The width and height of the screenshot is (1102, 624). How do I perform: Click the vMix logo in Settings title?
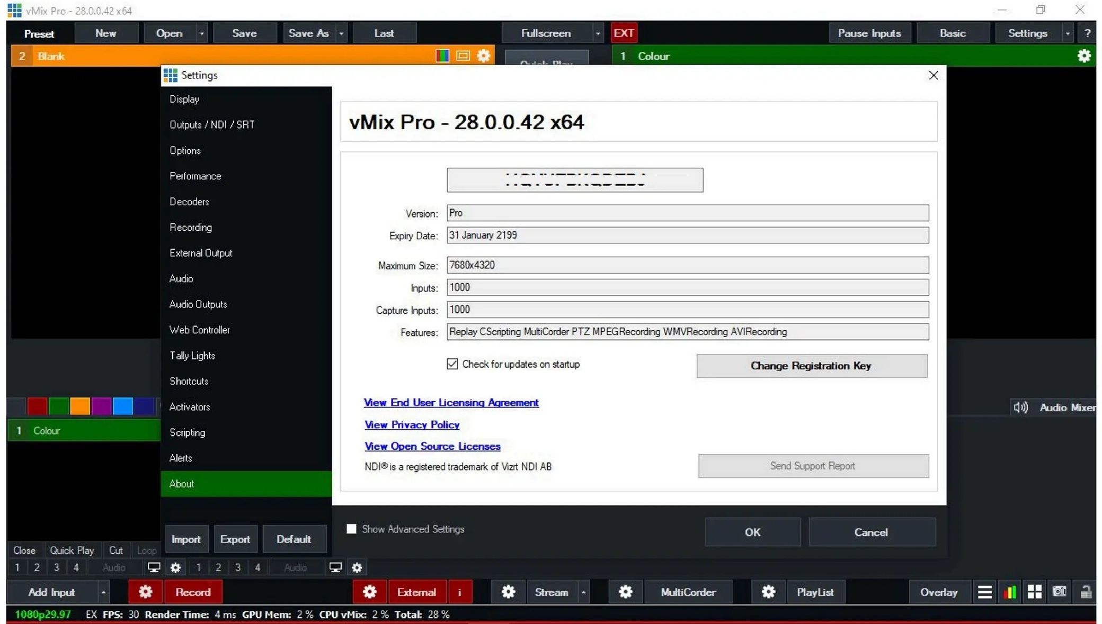coord(171,75)
